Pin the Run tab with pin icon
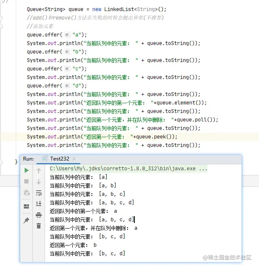This screenshot has height=268, width=259. (x=26, y=220)
